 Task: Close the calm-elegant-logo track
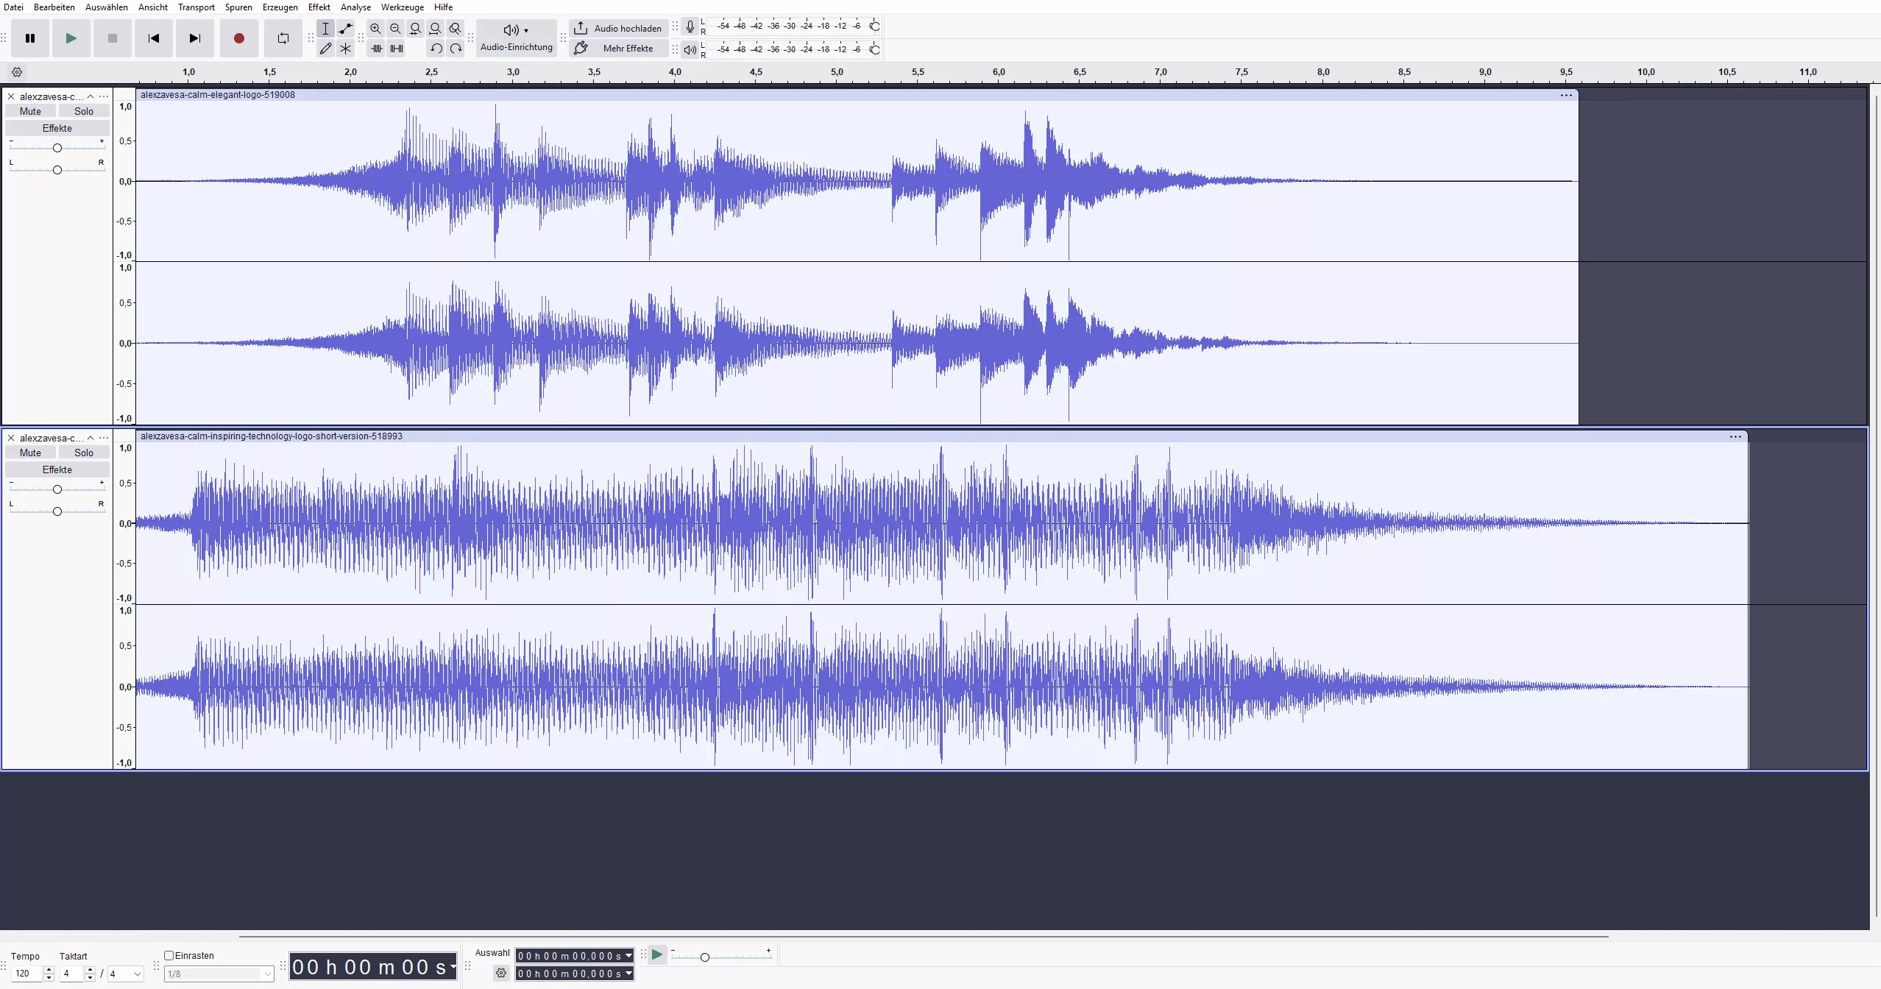pos(11,96)
